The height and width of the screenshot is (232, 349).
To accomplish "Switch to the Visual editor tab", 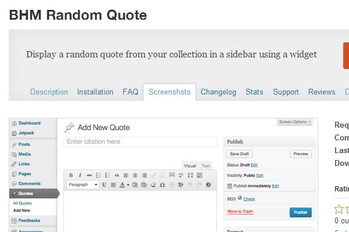I will coord(190,166).
